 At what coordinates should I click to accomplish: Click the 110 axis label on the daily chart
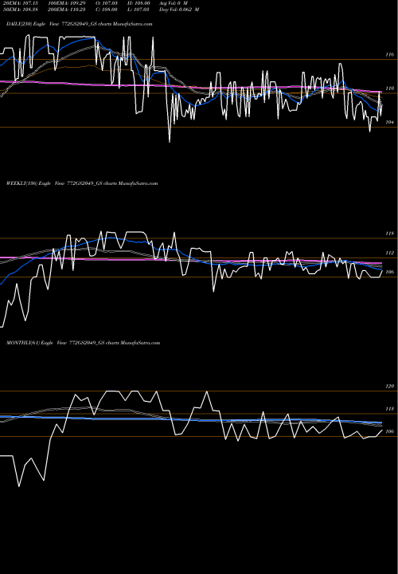coord(390,88)
